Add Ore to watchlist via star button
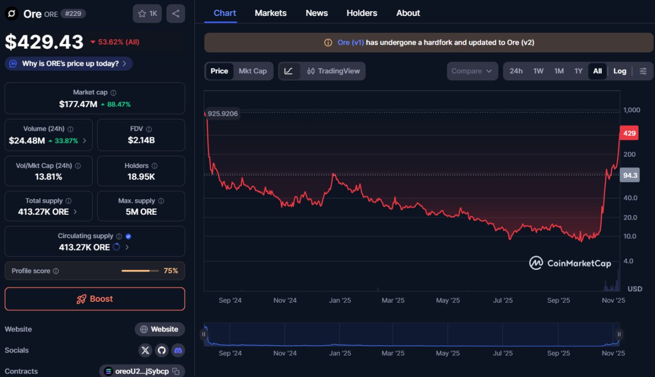655x377 pixels. pyautogui.click(x=147, y=14)
